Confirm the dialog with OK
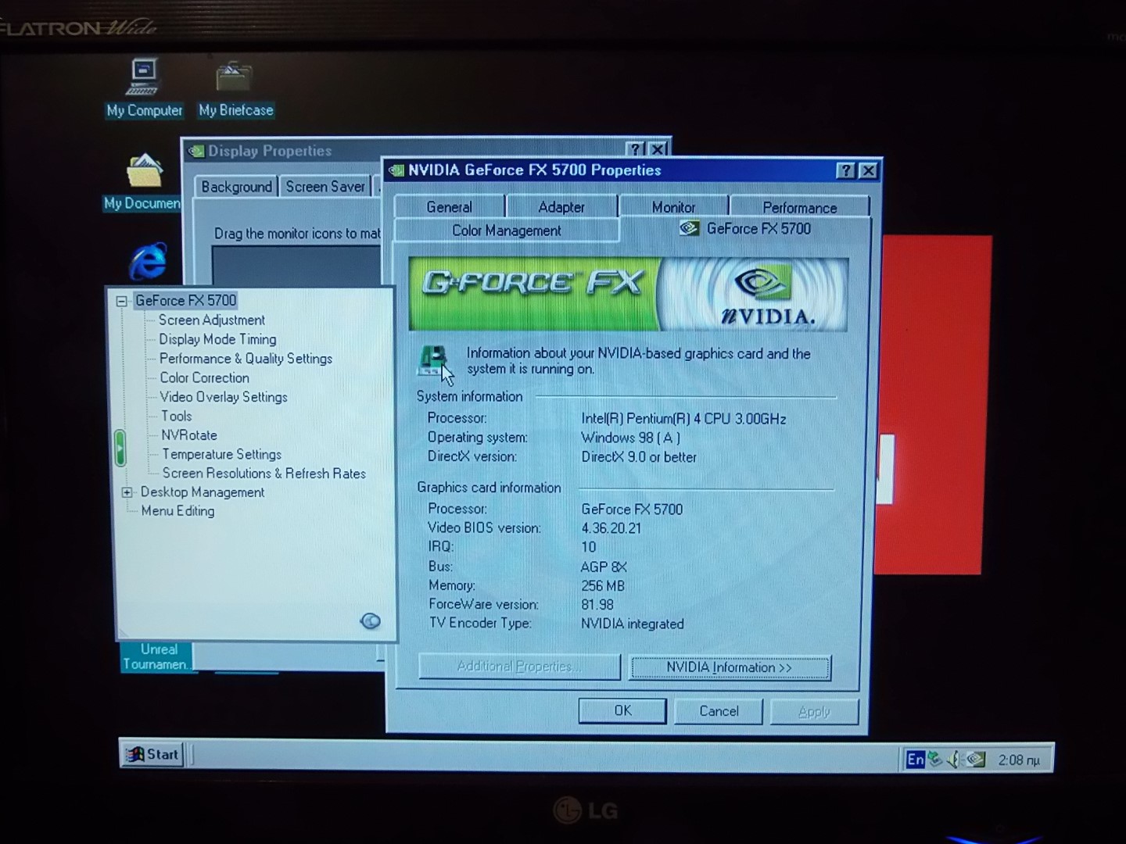The image size is (1126, 844). (622, 710)
